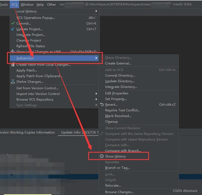Choose Integrate Directory... entry
This screenshot has width=202, height=195.
139,87
